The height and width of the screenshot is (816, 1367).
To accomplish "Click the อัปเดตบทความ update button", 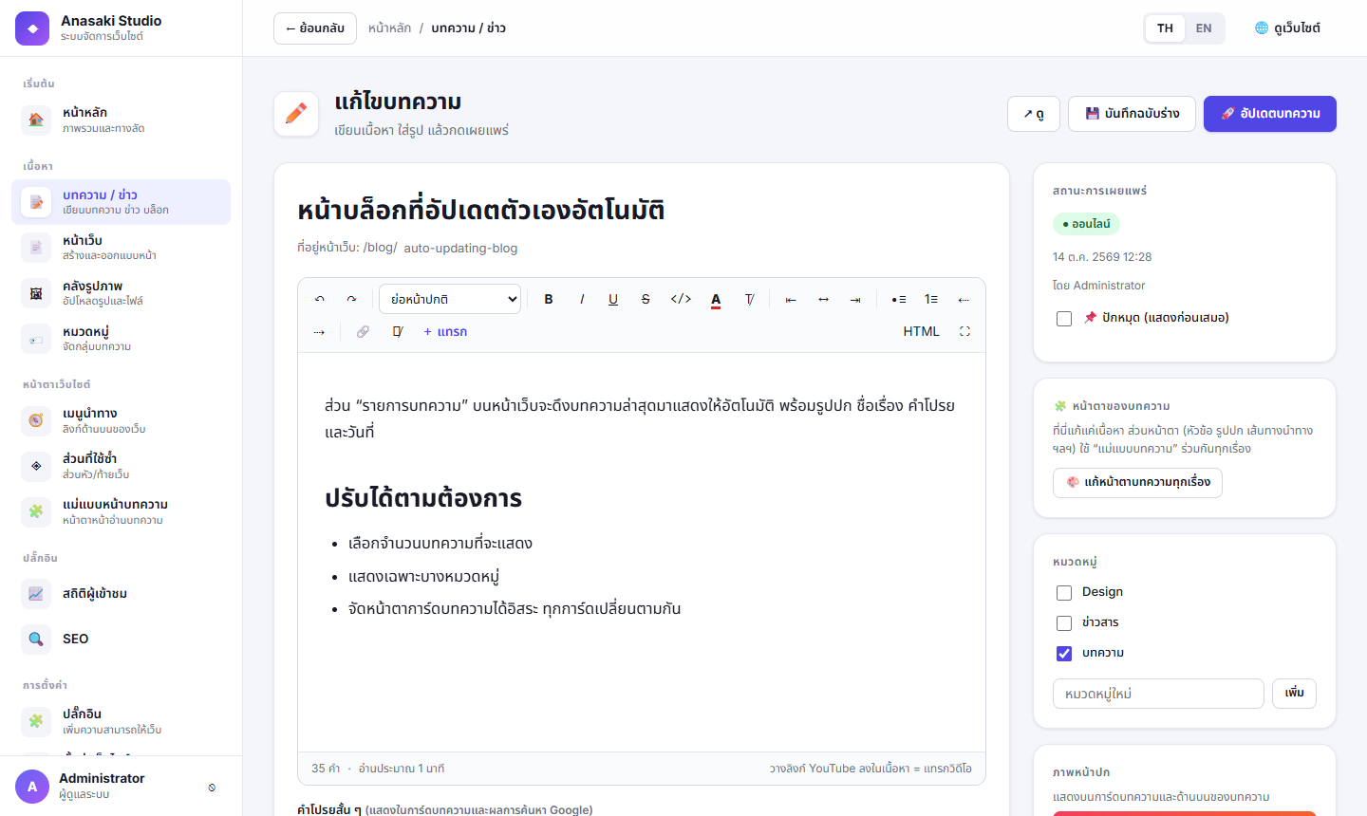I will click(x=1270, y=114).
